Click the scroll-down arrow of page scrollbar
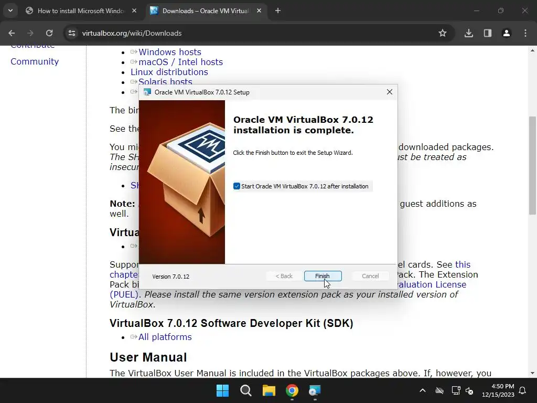Image resolution: width=537 pixels, height=403 pixels. pos(532,373)
